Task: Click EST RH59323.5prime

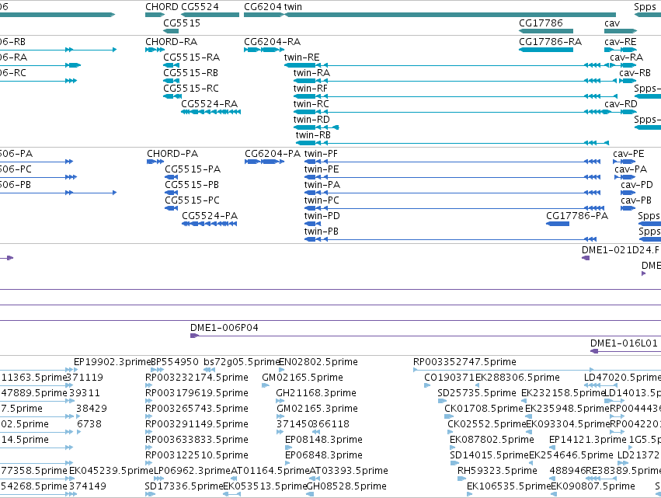Action: pyautogui.click(x=497, y=471)
